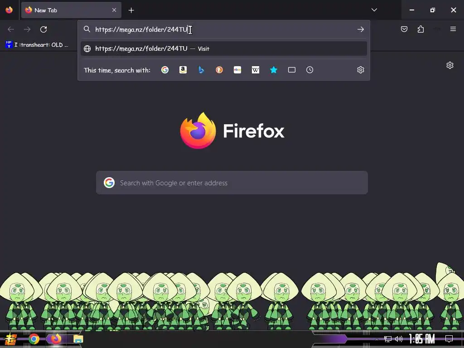The height and width of the screenshot is (348, 464).
Task: Open the list all tabs dropdown
Action: tap(374, 10)
